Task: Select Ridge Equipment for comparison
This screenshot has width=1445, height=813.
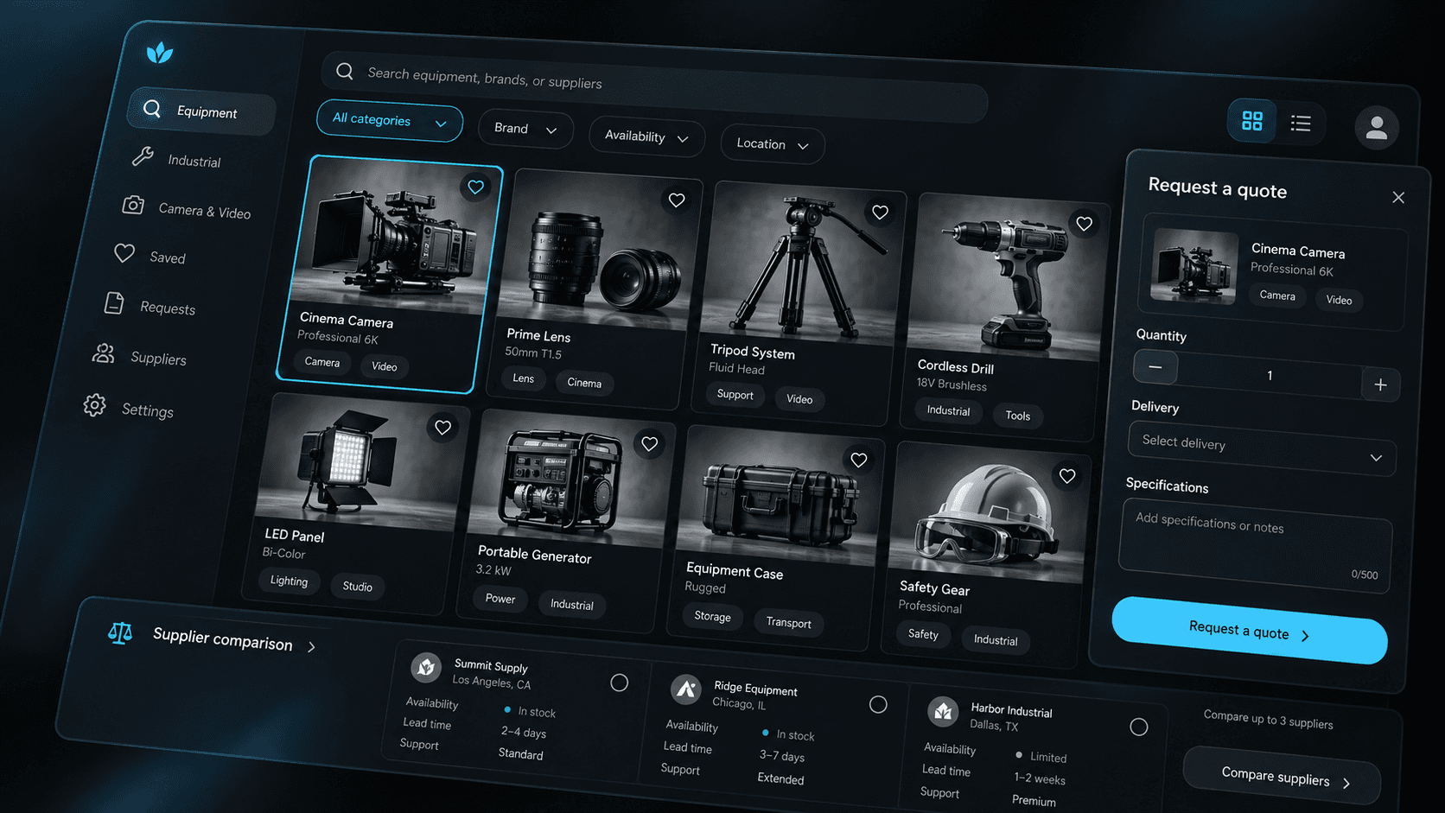Action: click(x=878, y=705)
